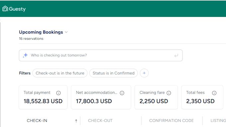
Task: Open the Net accommodation info icon
Action: 122,93
